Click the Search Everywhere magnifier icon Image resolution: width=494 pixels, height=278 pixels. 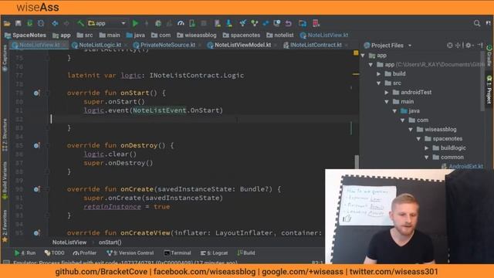[477, 23]
